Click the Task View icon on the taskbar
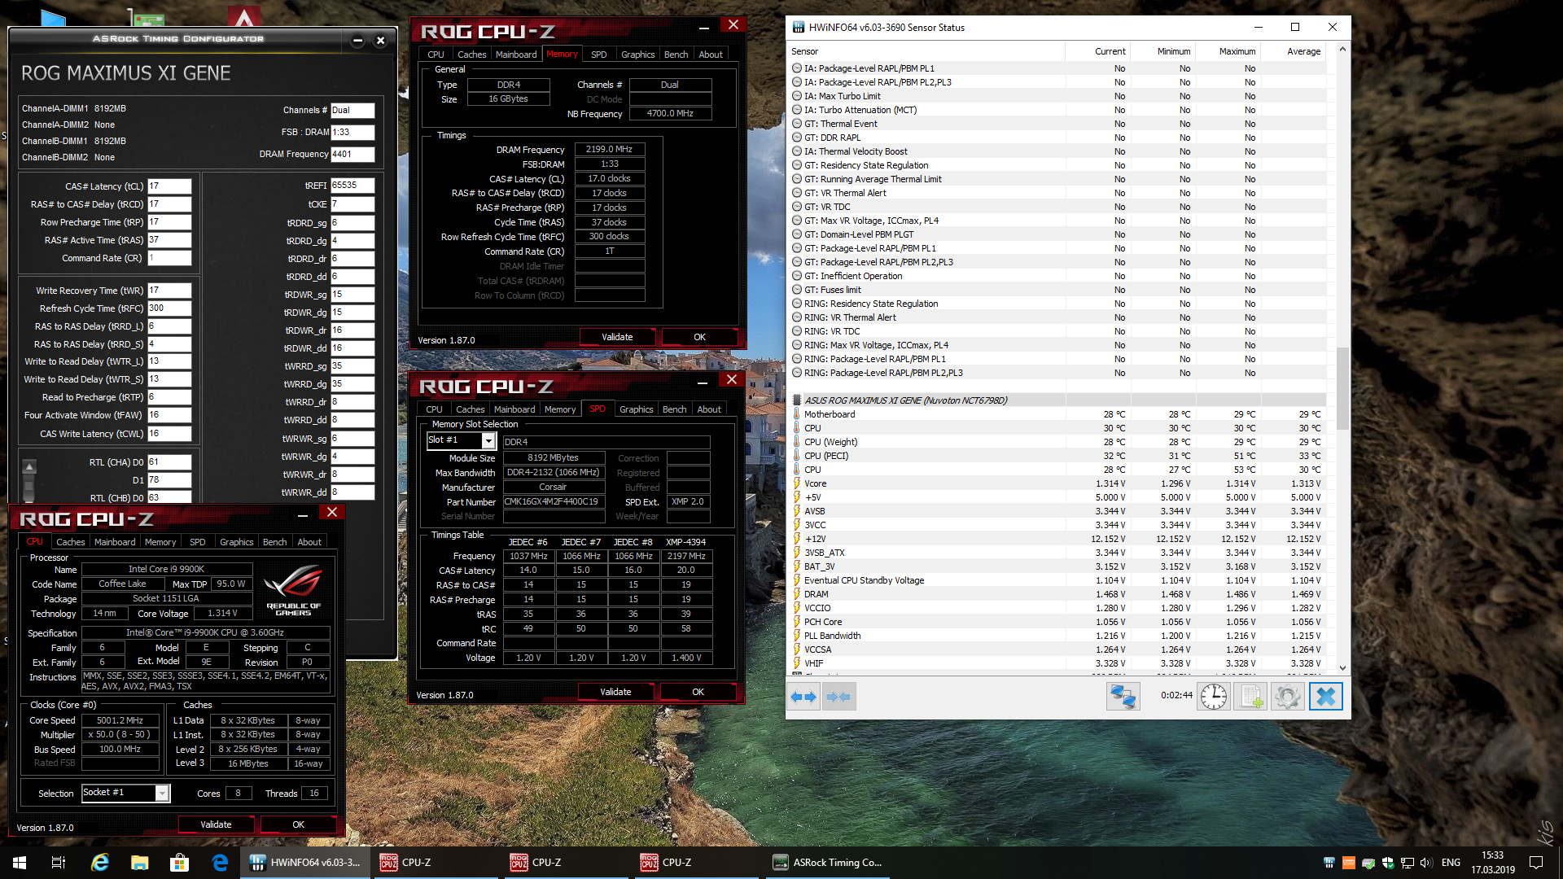 click(x=59, y=863)
